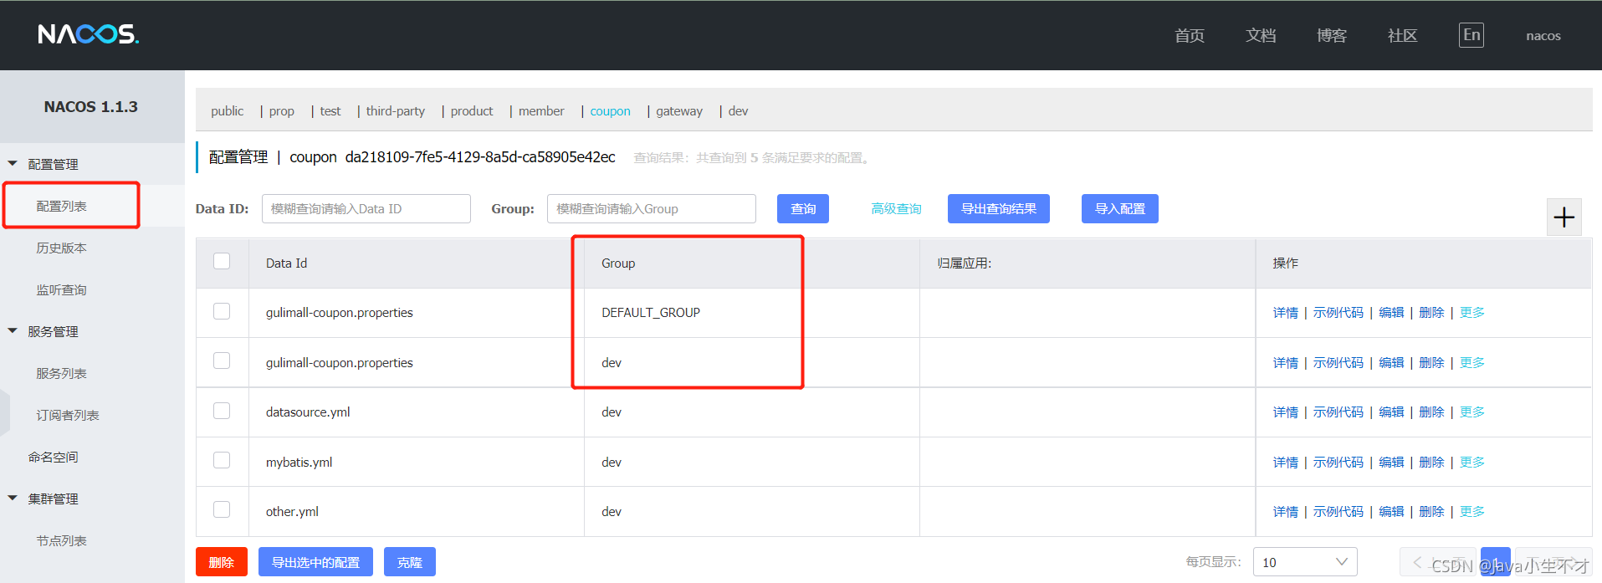Viewport: 1602px width, 583px height.
Task: Click the 导出选中的配置 button
Action: click(x=315, y=562)
